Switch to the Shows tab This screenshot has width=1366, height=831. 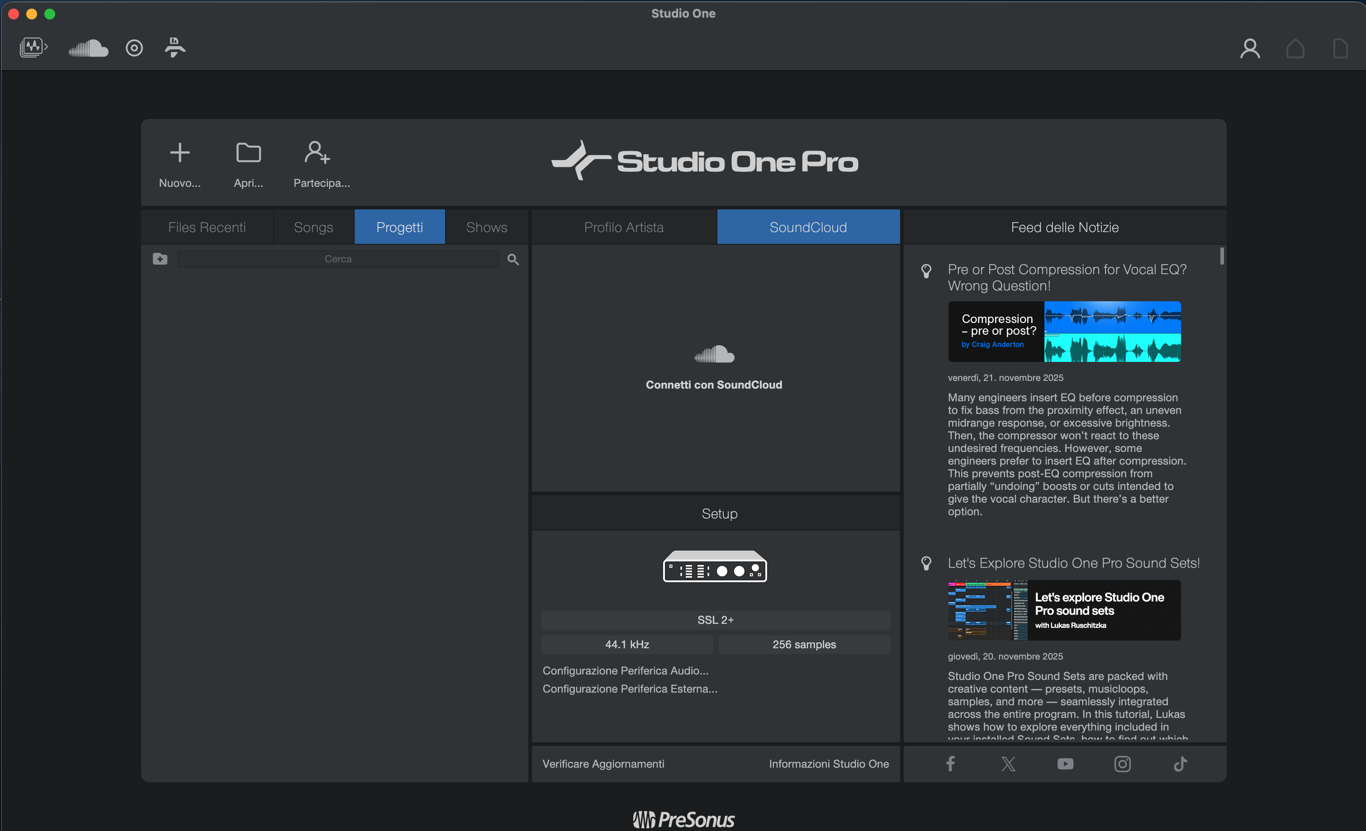click(x=486, y=227)
